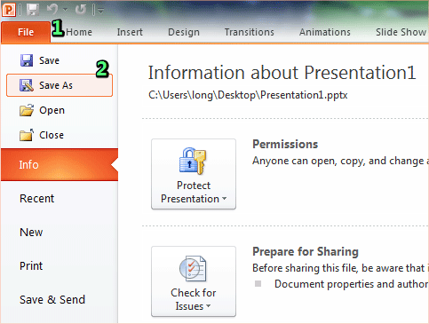Go to the Transitions tab

coord(250,32)
